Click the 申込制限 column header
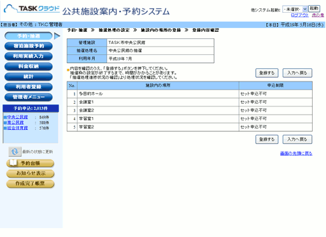This screenshot has height=237, width=326. (276, 85)
